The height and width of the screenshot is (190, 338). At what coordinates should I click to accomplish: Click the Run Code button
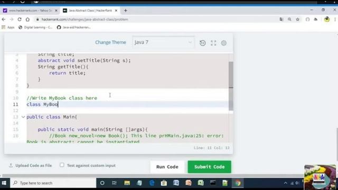click(167, 167)
